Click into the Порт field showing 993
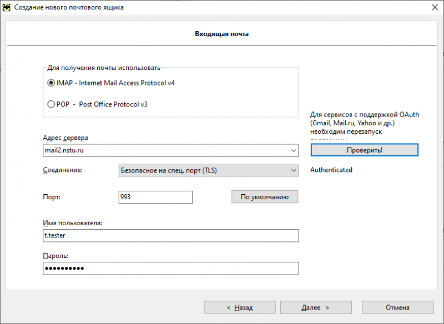The width and height of the screenshot is (444, 324). (x=155, y=197)
